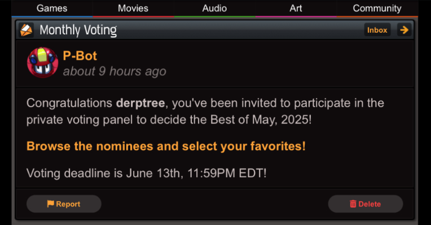This screenshot has height=225, width=431.
Task: Click P-Bot's robot avatar
Action: click(x=42, y=63)
